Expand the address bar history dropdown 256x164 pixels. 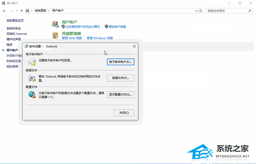coord(196,11)
